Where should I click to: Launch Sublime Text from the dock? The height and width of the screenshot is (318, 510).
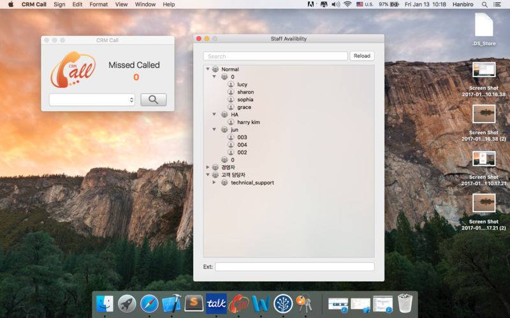pyautogui.click(x=194, y=303)
